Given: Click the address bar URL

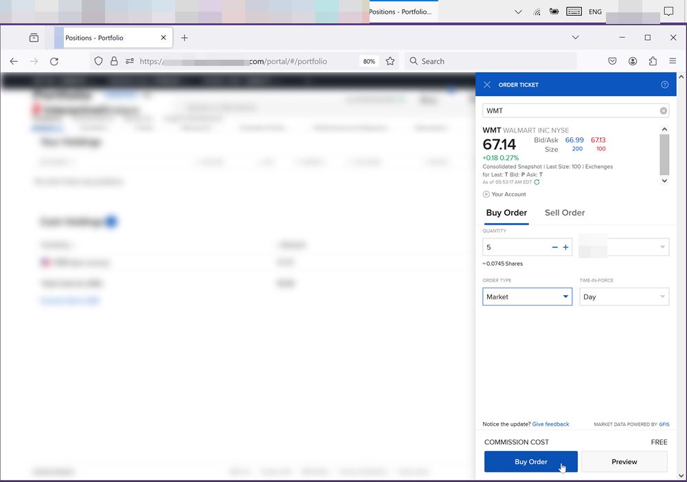Looking at the screenshot, I should [x=233, y=61].
